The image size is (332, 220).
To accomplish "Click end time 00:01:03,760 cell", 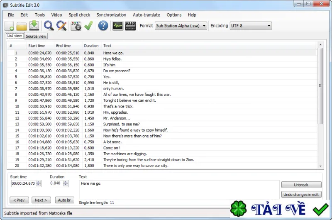I will 68,136.
